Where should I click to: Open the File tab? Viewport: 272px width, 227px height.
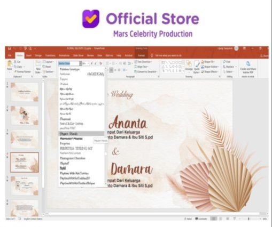pyautogui.click(x=10, y=55)
